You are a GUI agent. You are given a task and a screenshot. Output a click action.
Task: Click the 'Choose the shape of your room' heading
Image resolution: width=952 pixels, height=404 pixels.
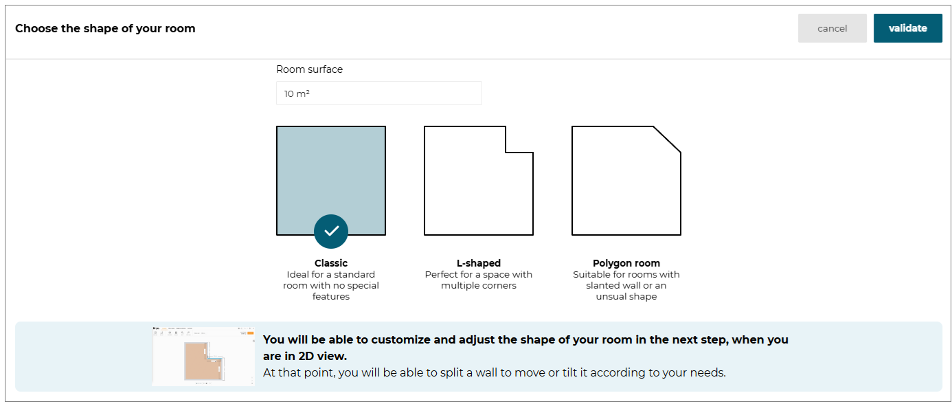pyautogui.click(x=104, y=28)
